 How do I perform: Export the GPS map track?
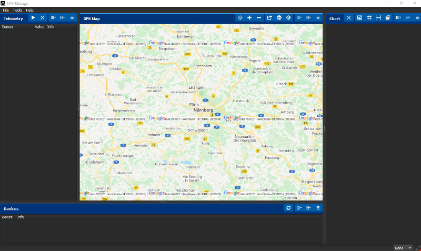pos(269,18)
